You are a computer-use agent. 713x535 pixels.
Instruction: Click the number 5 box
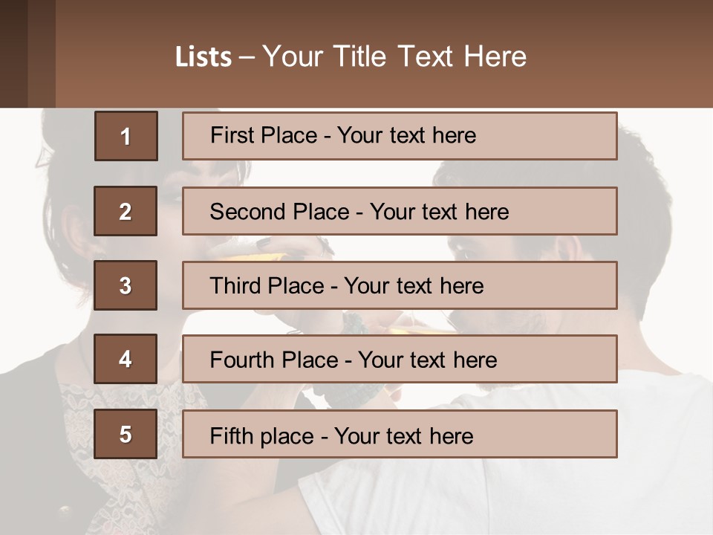pyautogui.click(x=126, y=434)
